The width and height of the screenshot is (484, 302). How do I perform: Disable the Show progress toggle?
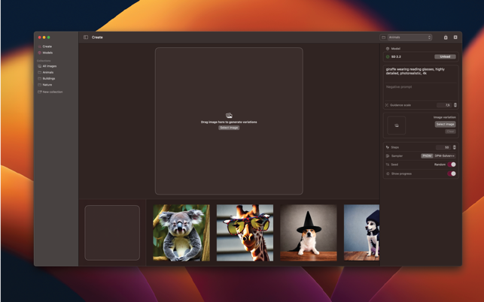pos(452,174)
